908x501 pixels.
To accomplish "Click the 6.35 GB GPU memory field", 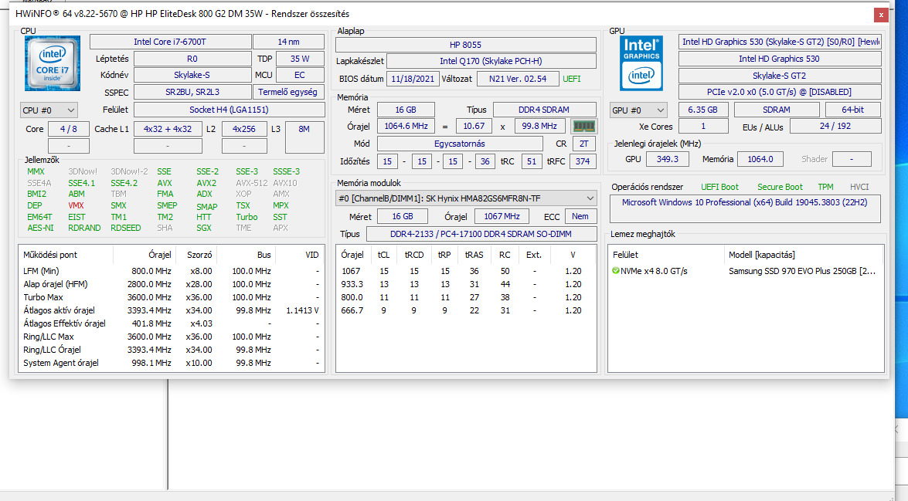I will click(703, 110).
